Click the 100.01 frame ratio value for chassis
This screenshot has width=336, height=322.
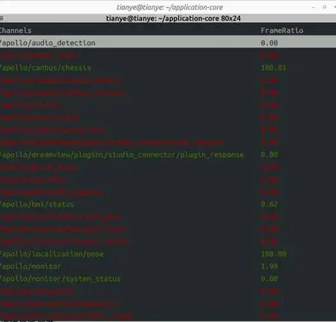[273, 68]
